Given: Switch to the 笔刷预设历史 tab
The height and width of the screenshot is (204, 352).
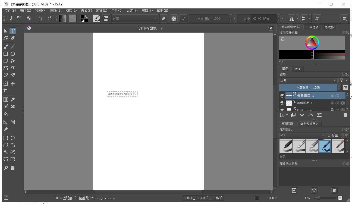Looking at the screenshot, I should [309, 124].
